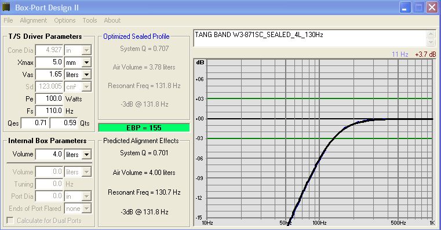
Task: Click the Fs input field (110.0)
Action: 49,111
